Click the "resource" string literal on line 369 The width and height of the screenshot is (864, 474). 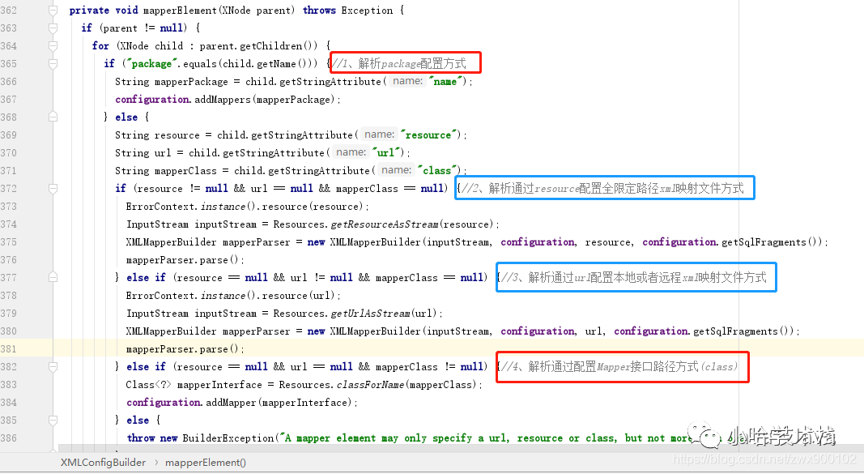tap(429, 135)
